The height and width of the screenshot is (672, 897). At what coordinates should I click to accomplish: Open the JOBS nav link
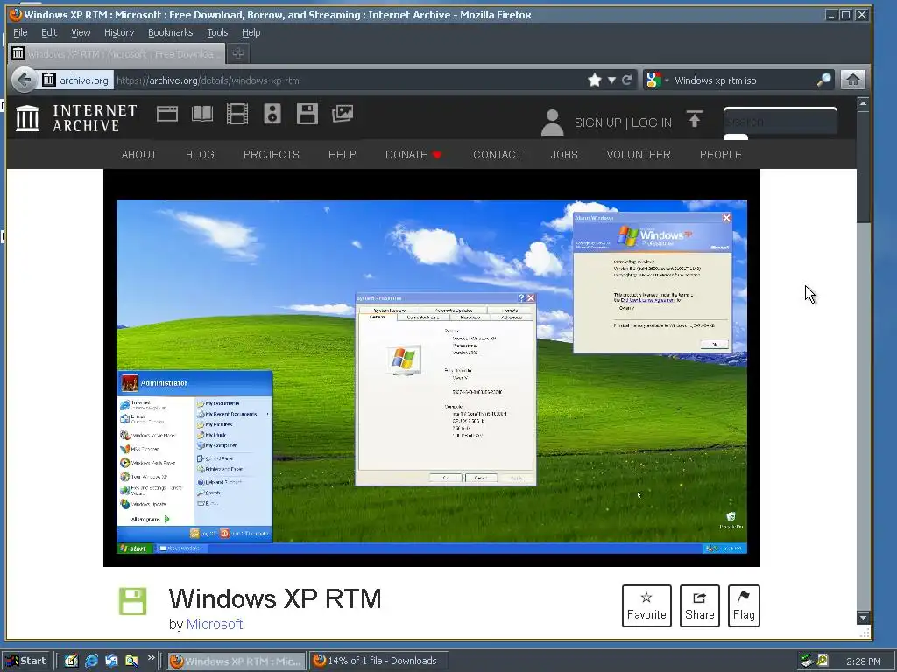pyautogui.click(x=564, y=155)
